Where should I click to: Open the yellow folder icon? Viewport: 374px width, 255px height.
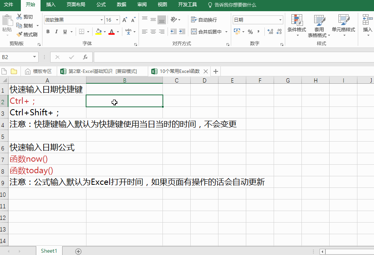(14, 71)
